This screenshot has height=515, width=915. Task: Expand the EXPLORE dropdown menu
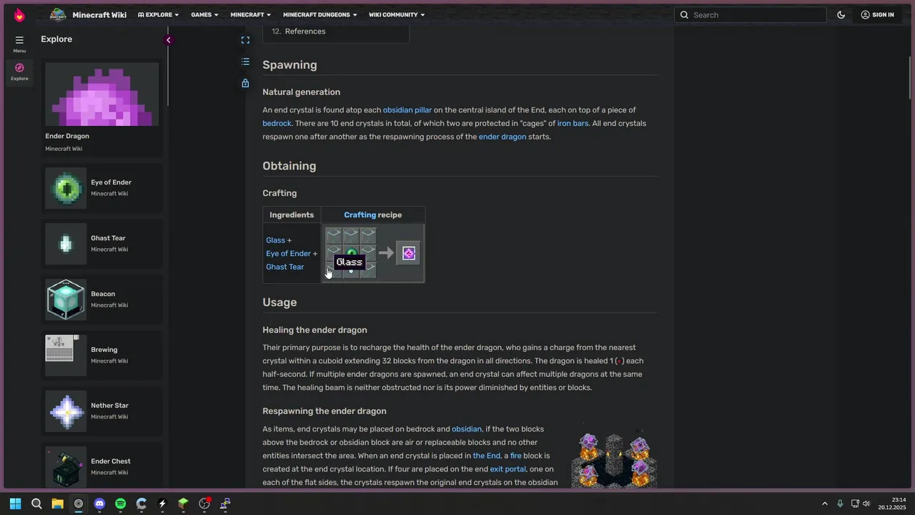tap(158, 15)
